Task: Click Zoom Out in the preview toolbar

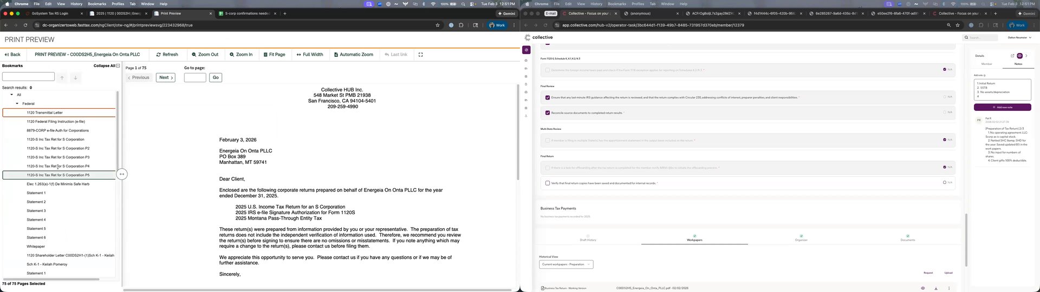Action: pyautogui.click(x=205, y=55)
